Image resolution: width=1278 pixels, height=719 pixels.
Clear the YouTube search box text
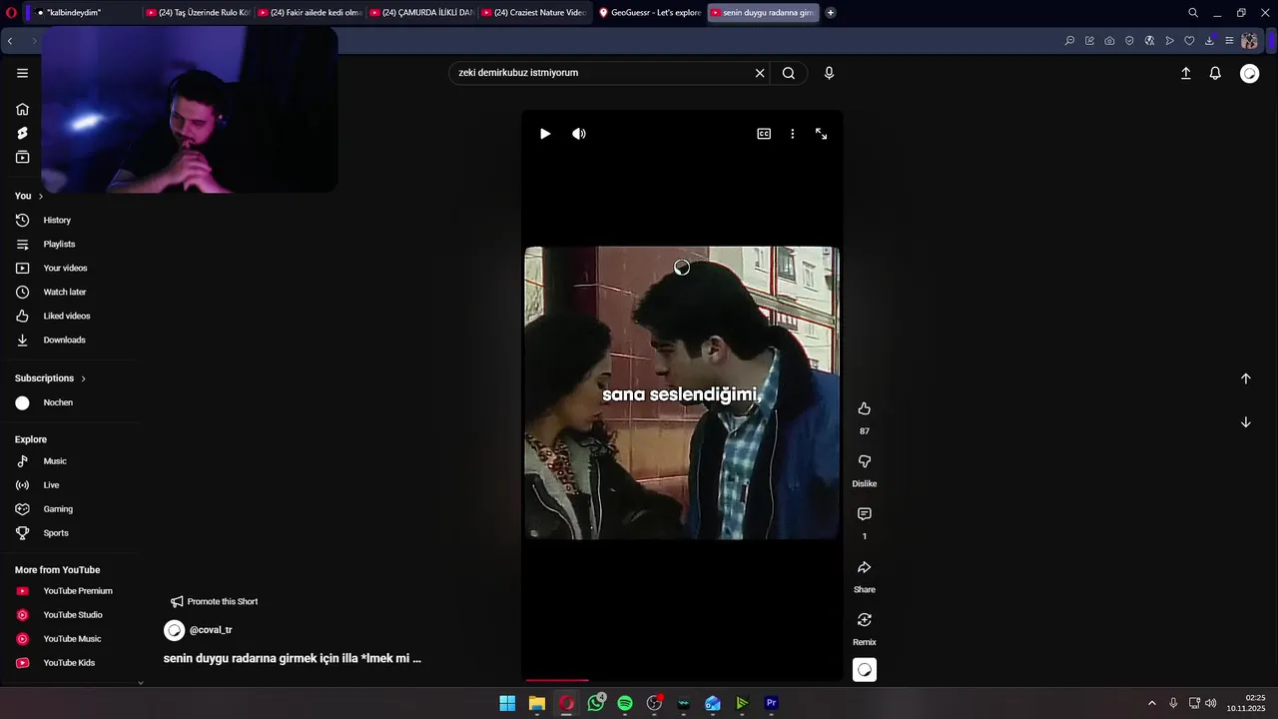(x=760, y=73)
